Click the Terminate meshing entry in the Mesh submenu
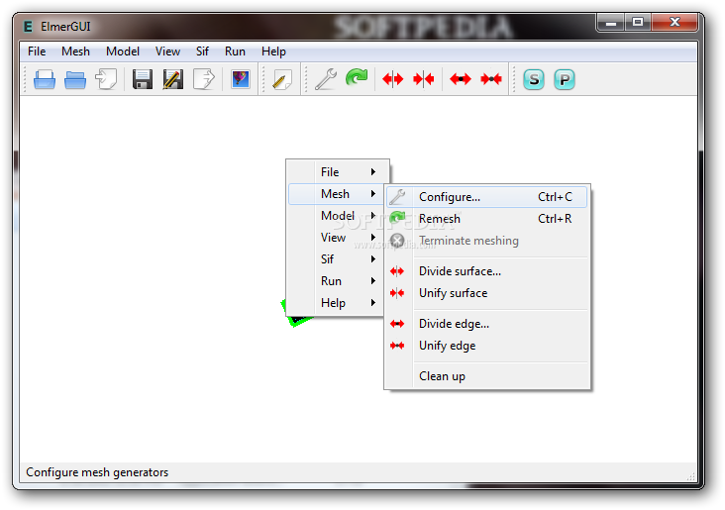The width and height of the screenshot is (725, 510). coord(487,241)
